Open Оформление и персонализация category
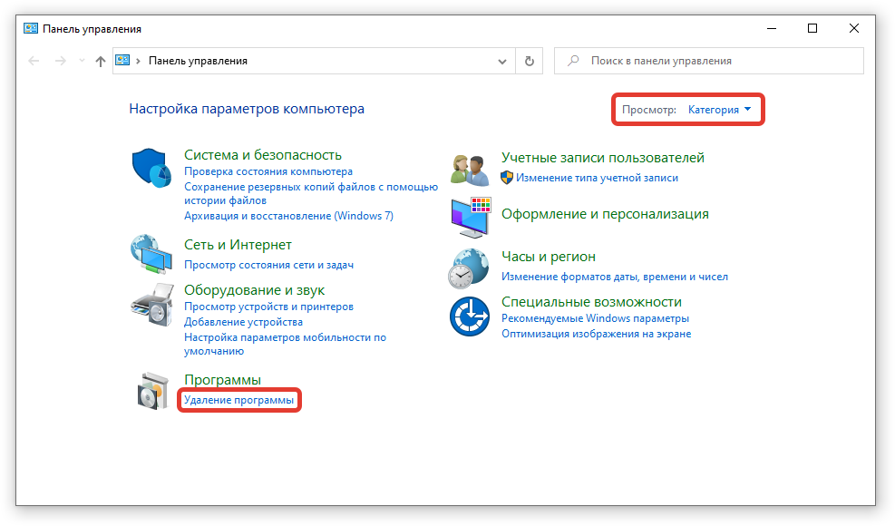Viewport: 895px width, 526px height. (605, 214)
